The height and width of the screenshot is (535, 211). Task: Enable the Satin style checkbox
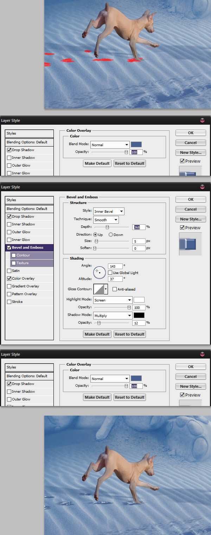9,271
